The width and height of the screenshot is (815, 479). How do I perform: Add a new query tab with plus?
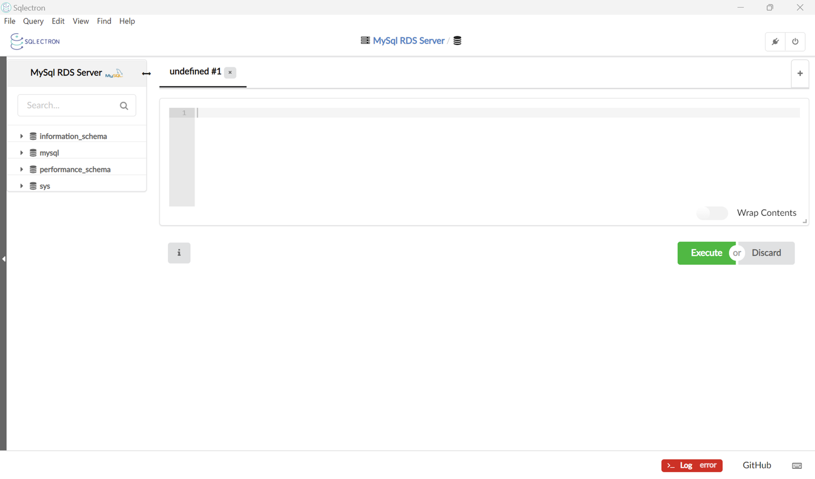800,73
